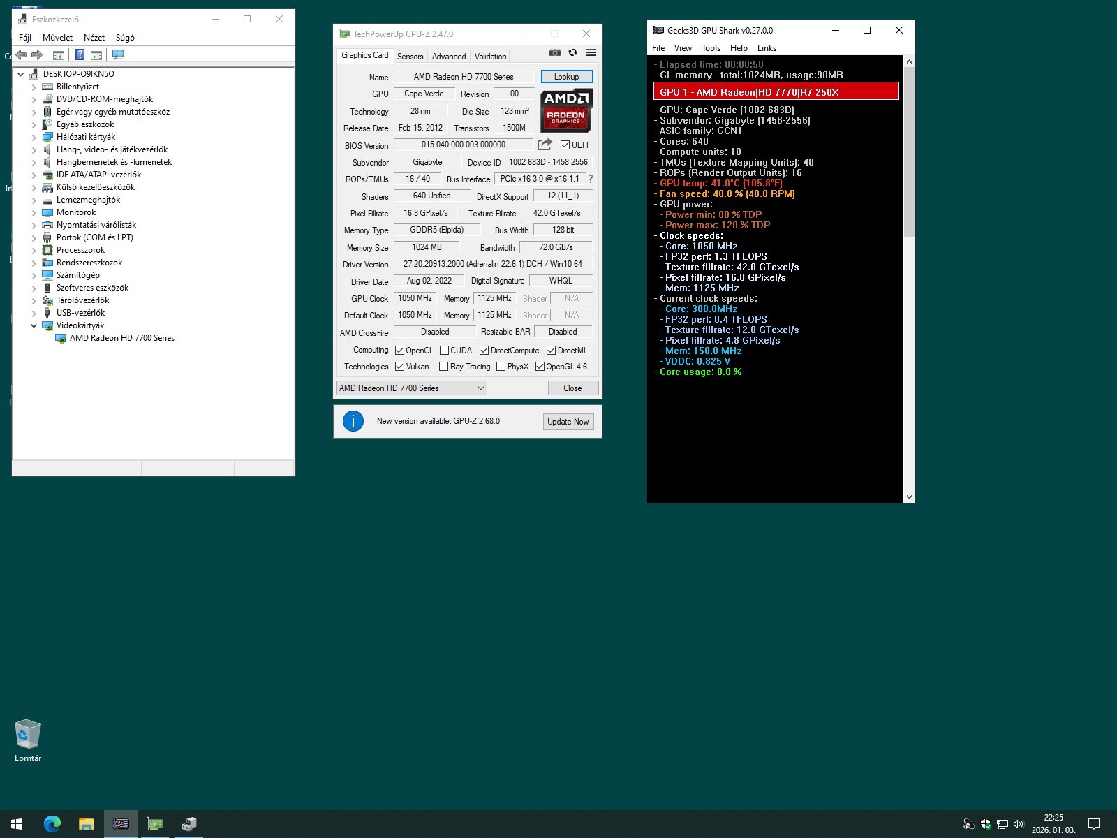Viewport: 1117px width, 838px height.
Task: Open the Művelet menu
Action: point(57,38)
